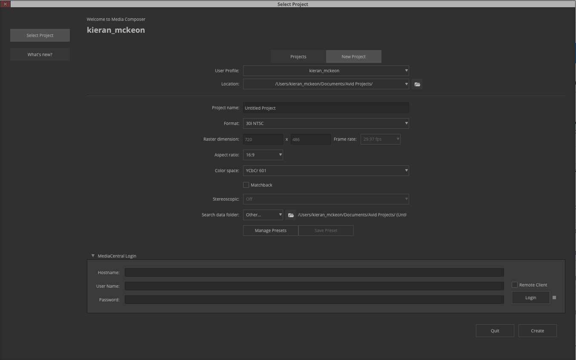The width and height of the screenshot is (576, 360).
Task: Focus the Hostname input field
Action: (314, 272)
